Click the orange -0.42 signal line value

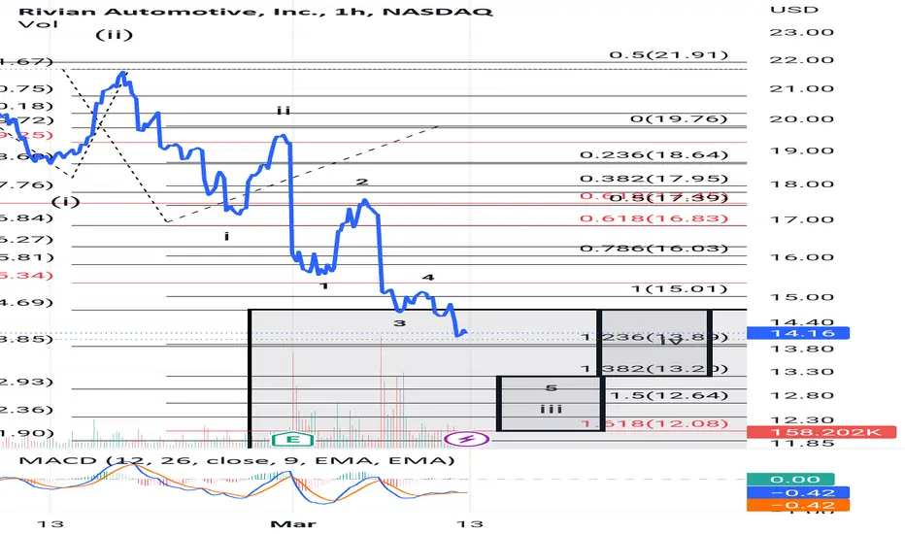point(797,505)
